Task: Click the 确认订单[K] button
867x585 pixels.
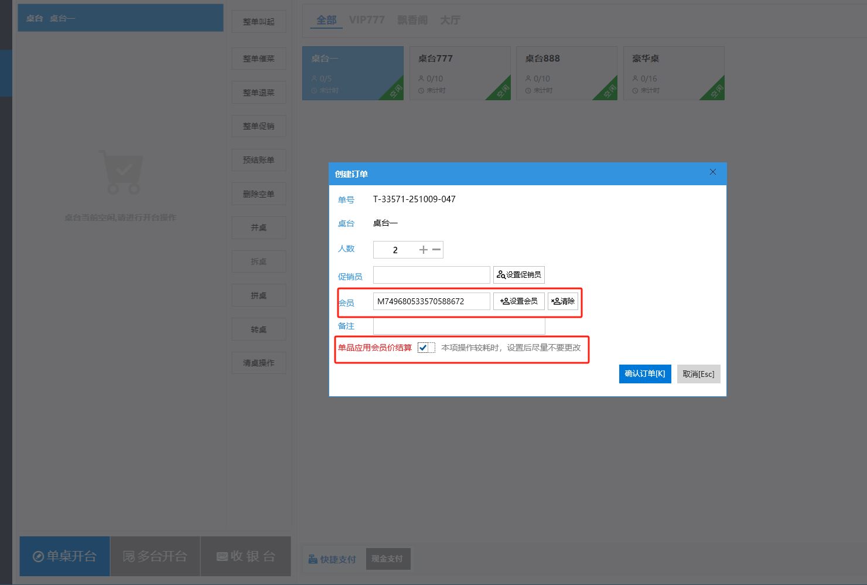Action: click(645, 374)
